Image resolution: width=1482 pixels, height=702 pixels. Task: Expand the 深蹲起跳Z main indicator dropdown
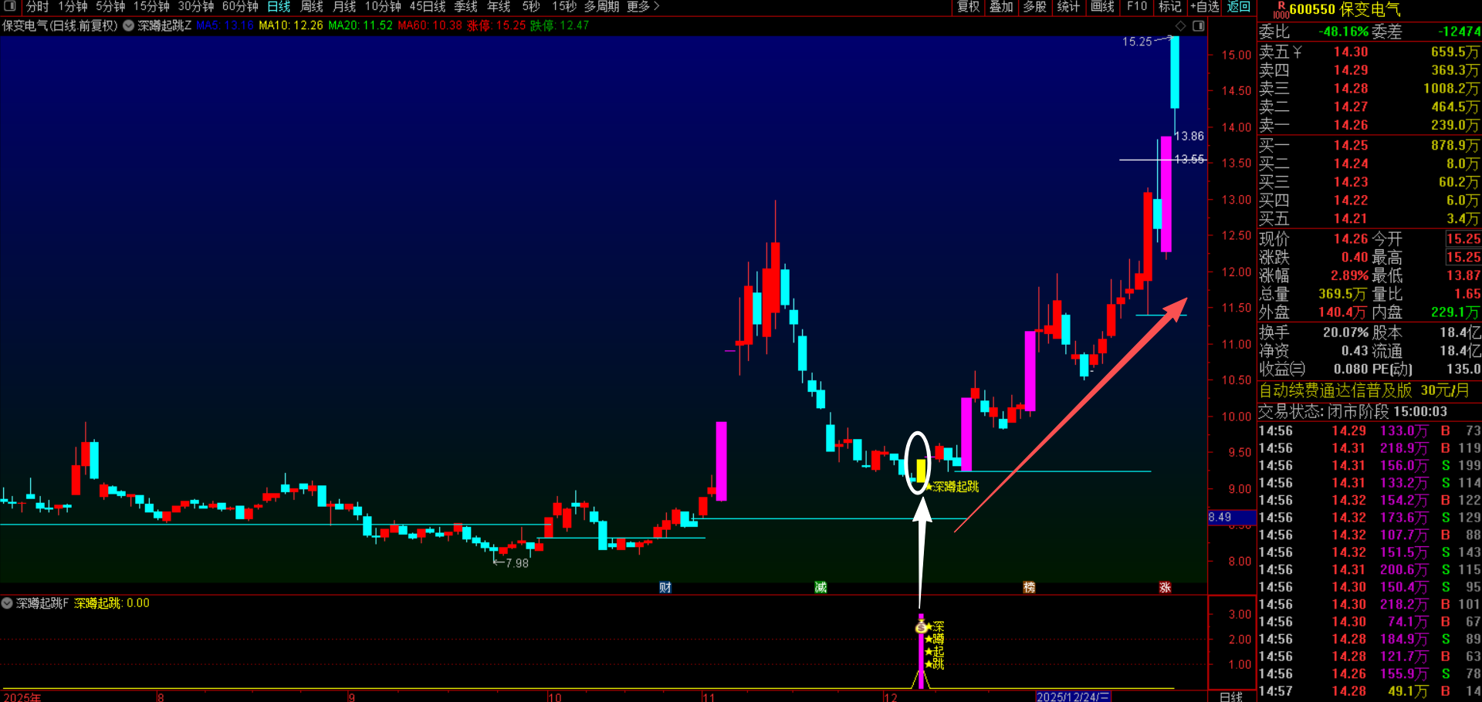(129, 25)
